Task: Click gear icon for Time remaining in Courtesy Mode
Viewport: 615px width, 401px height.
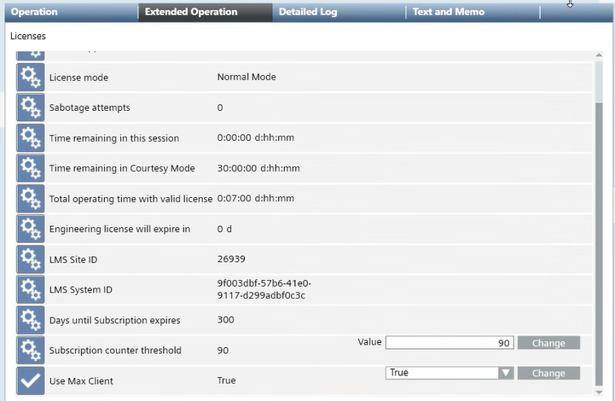Action: coord(31,168)
